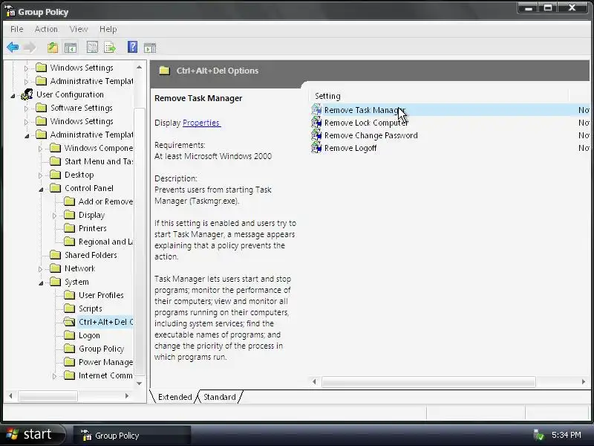Viewport: 594px width, 446px height.
Task: Select Group Policy folder in tree
Action: tap(101, 349)
